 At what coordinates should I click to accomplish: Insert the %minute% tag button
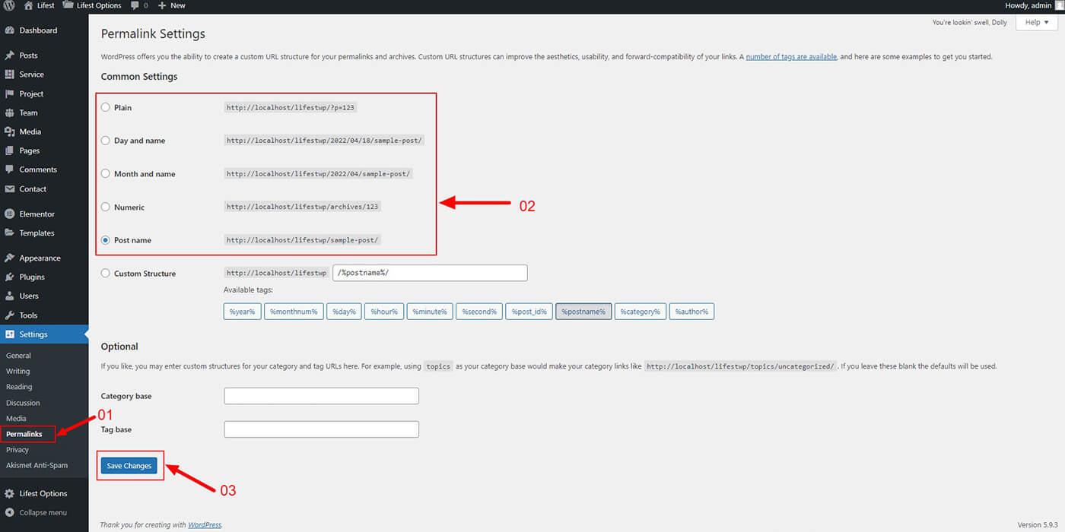pyautogui.click(x=430, y=312)
